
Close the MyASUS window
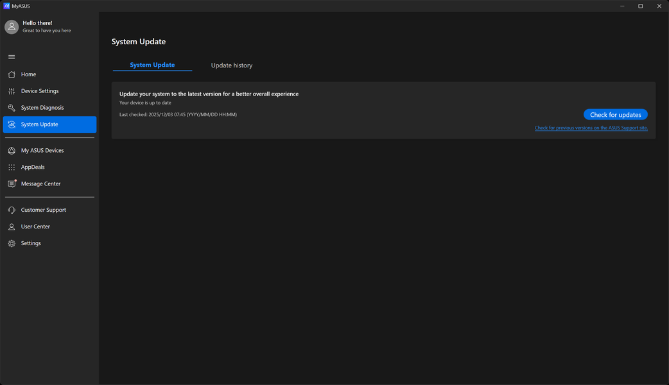pos(659,6)
